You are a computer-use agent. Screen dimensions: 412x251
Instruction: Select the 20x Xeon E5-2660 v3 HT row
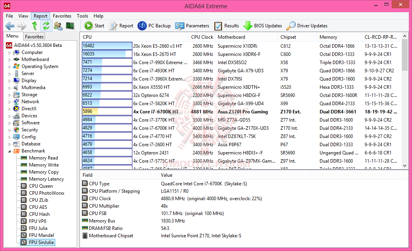coord(240,46)
